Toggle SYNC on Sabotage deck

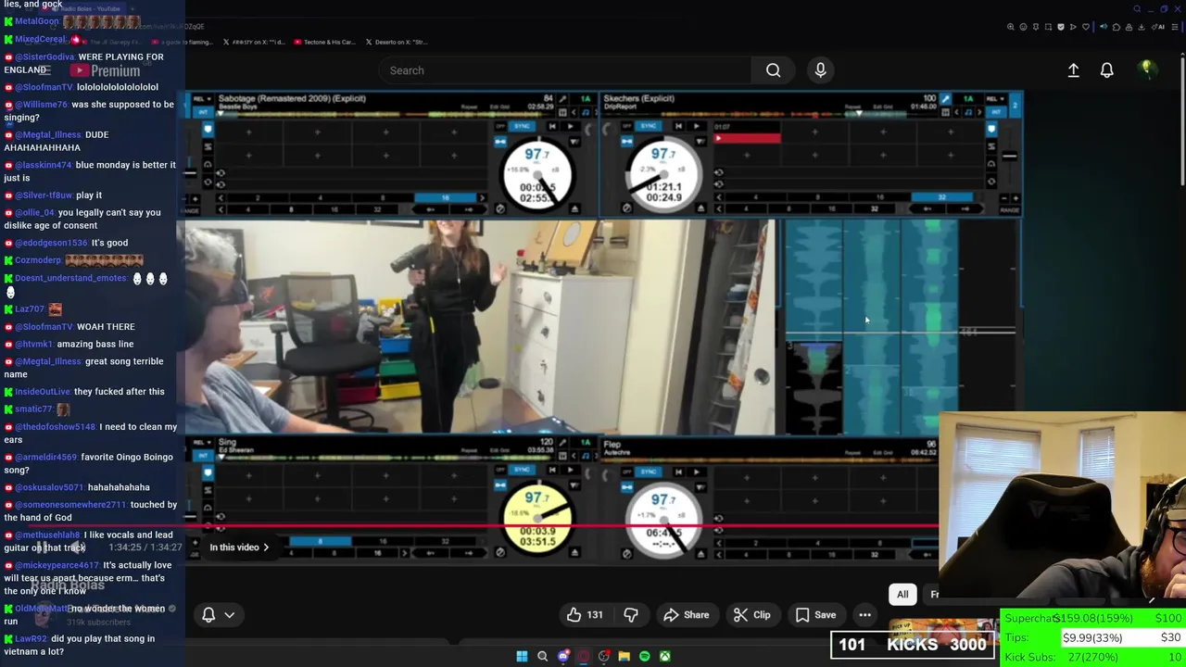tap(522, 126)
